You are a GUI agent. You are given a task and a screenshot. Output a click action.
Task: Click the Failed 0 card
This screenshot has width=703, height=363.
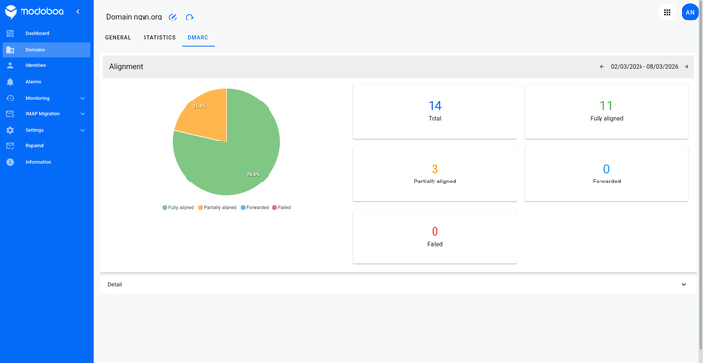coord(434,237)
